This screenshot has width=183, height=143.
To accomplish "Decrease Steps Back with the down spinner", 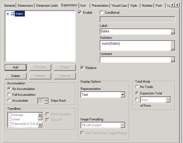I will pyautogui.click(x=46, y=102).
